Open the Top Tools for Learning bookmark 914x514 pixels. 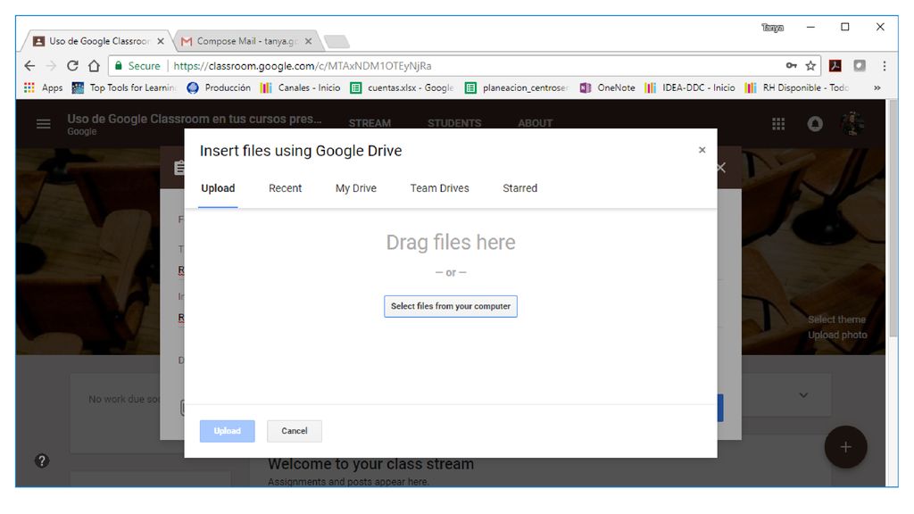pyautogui.click(x=123, y=87)
